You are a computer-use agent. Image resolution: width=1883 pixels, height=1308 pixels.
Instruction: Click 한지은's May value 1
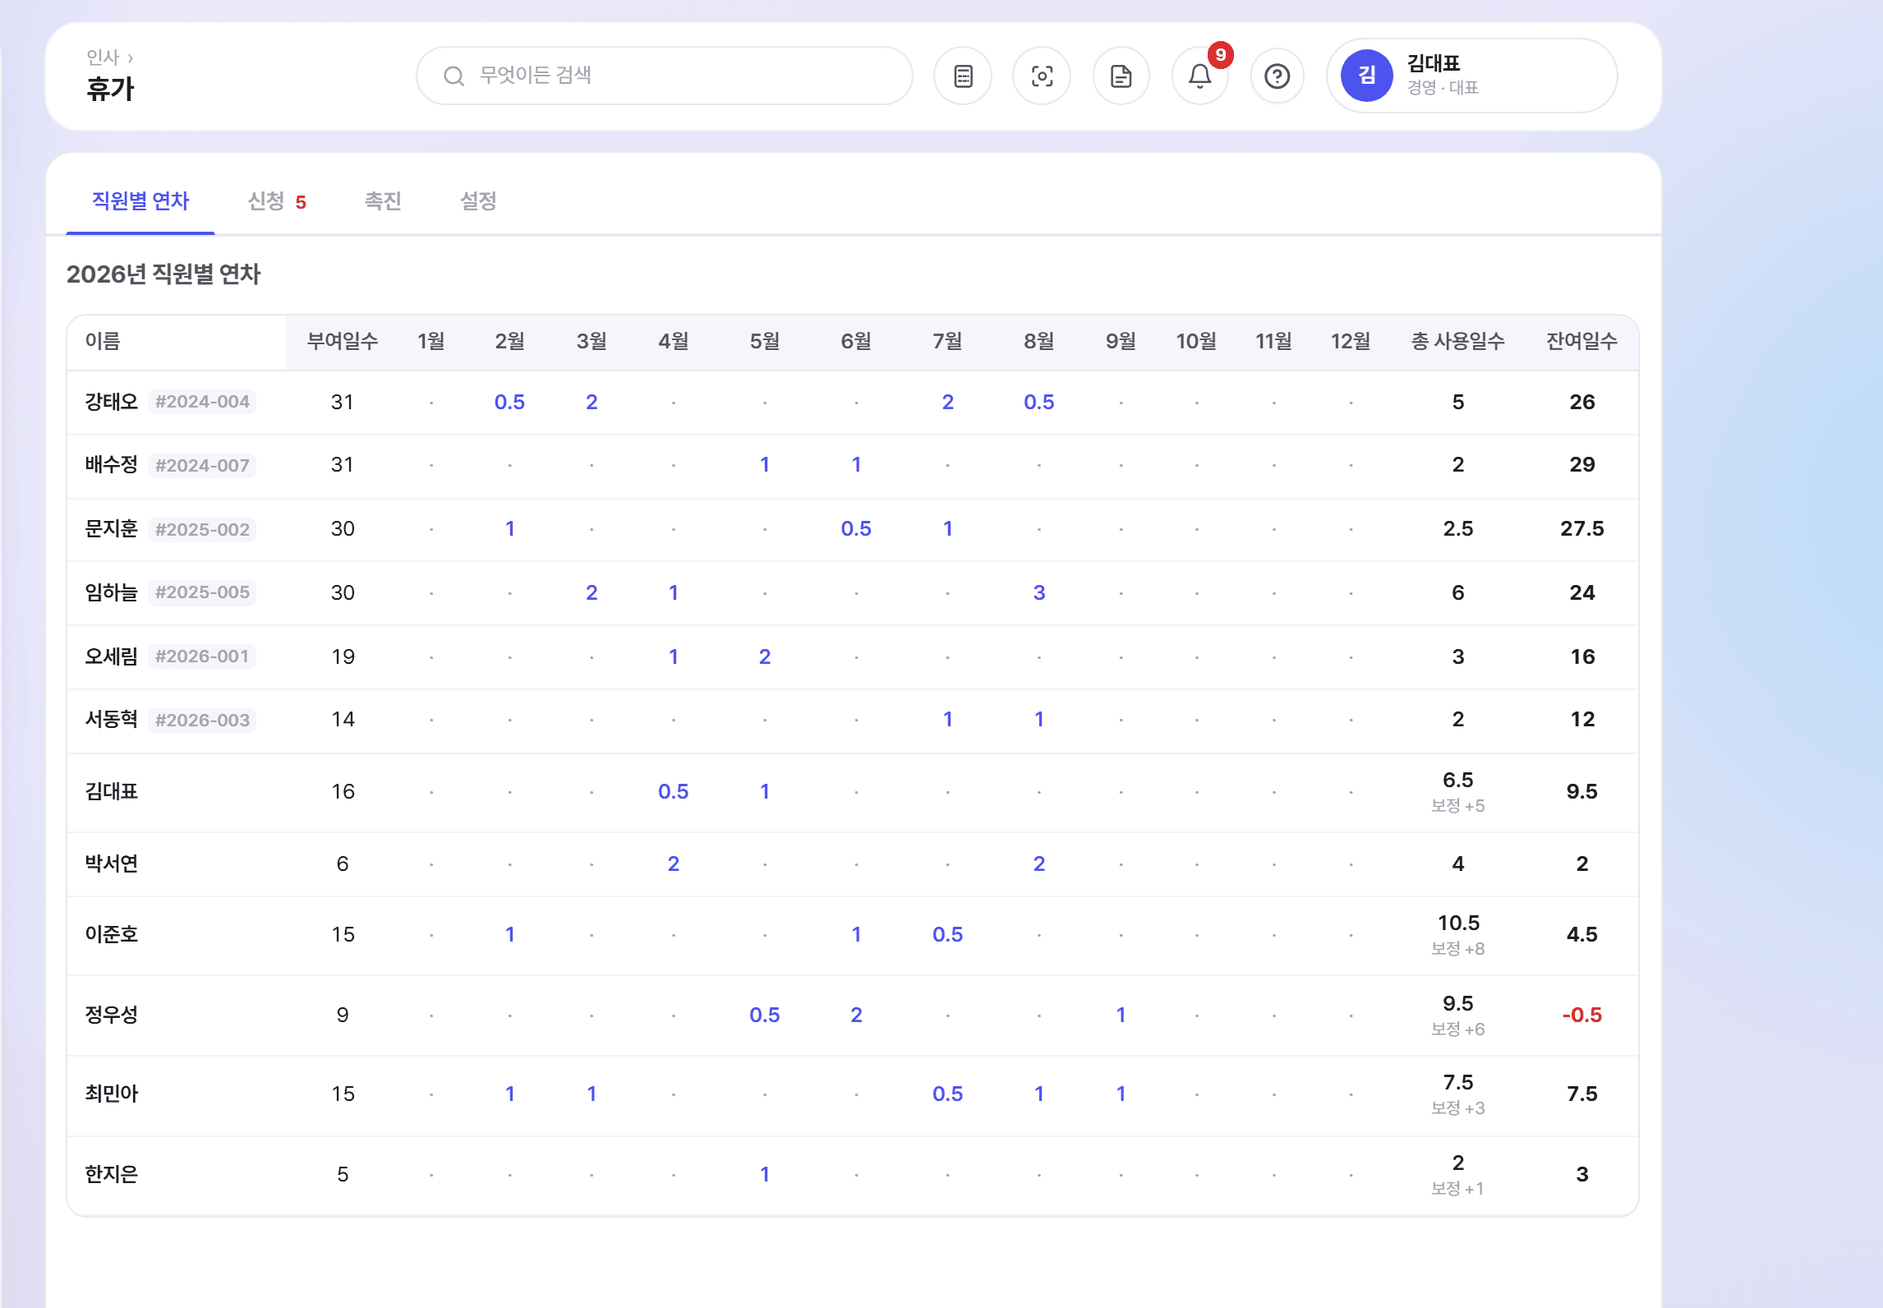[764, 1174]
